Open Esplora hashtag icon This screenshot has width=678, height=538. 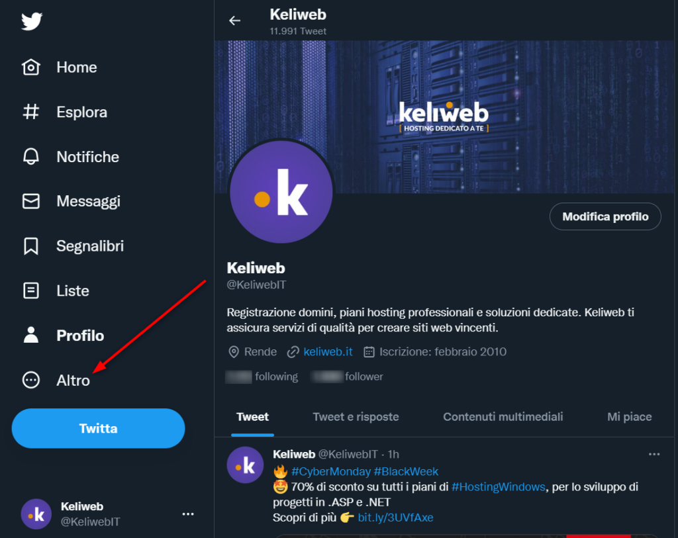[31, 112]
